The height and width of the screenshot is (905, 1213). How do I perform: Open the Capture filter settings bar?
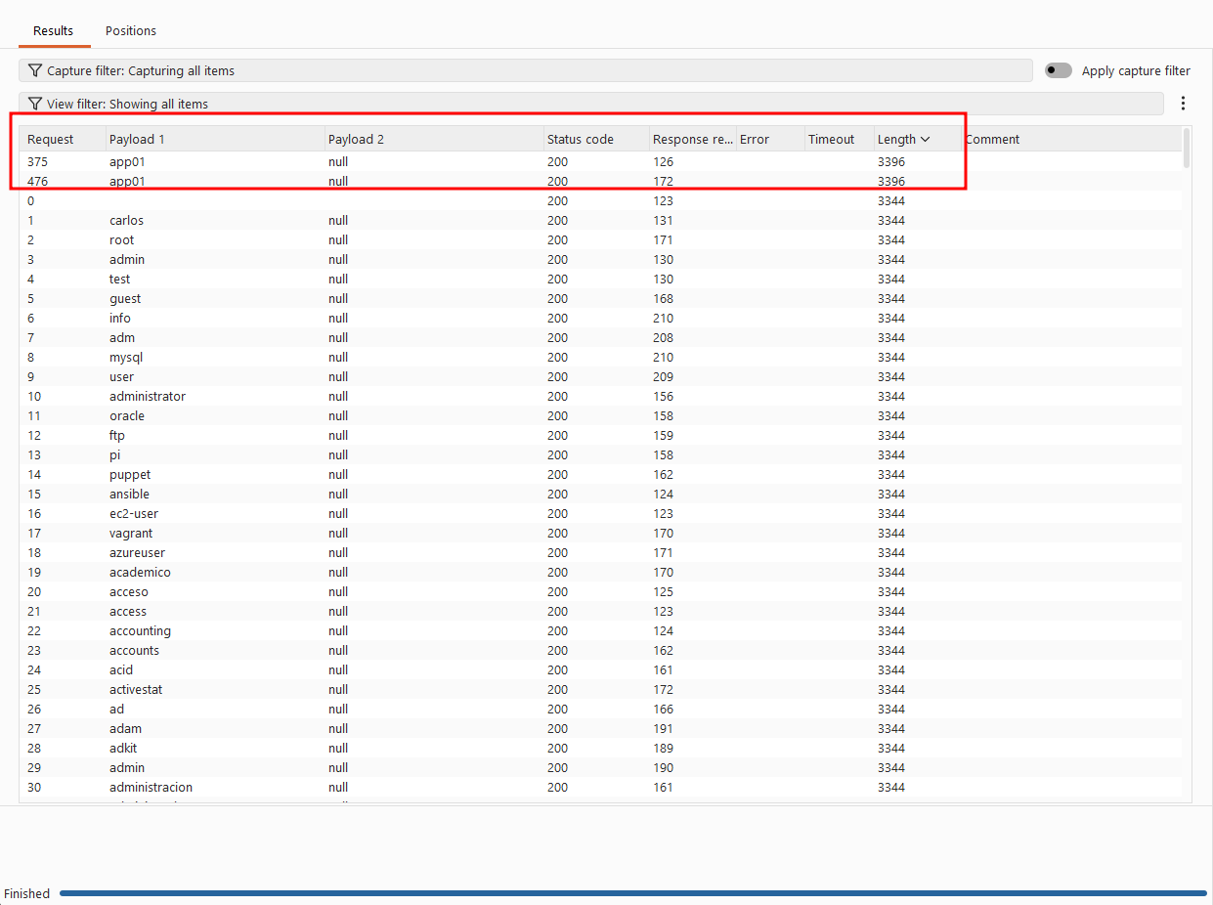526,70
